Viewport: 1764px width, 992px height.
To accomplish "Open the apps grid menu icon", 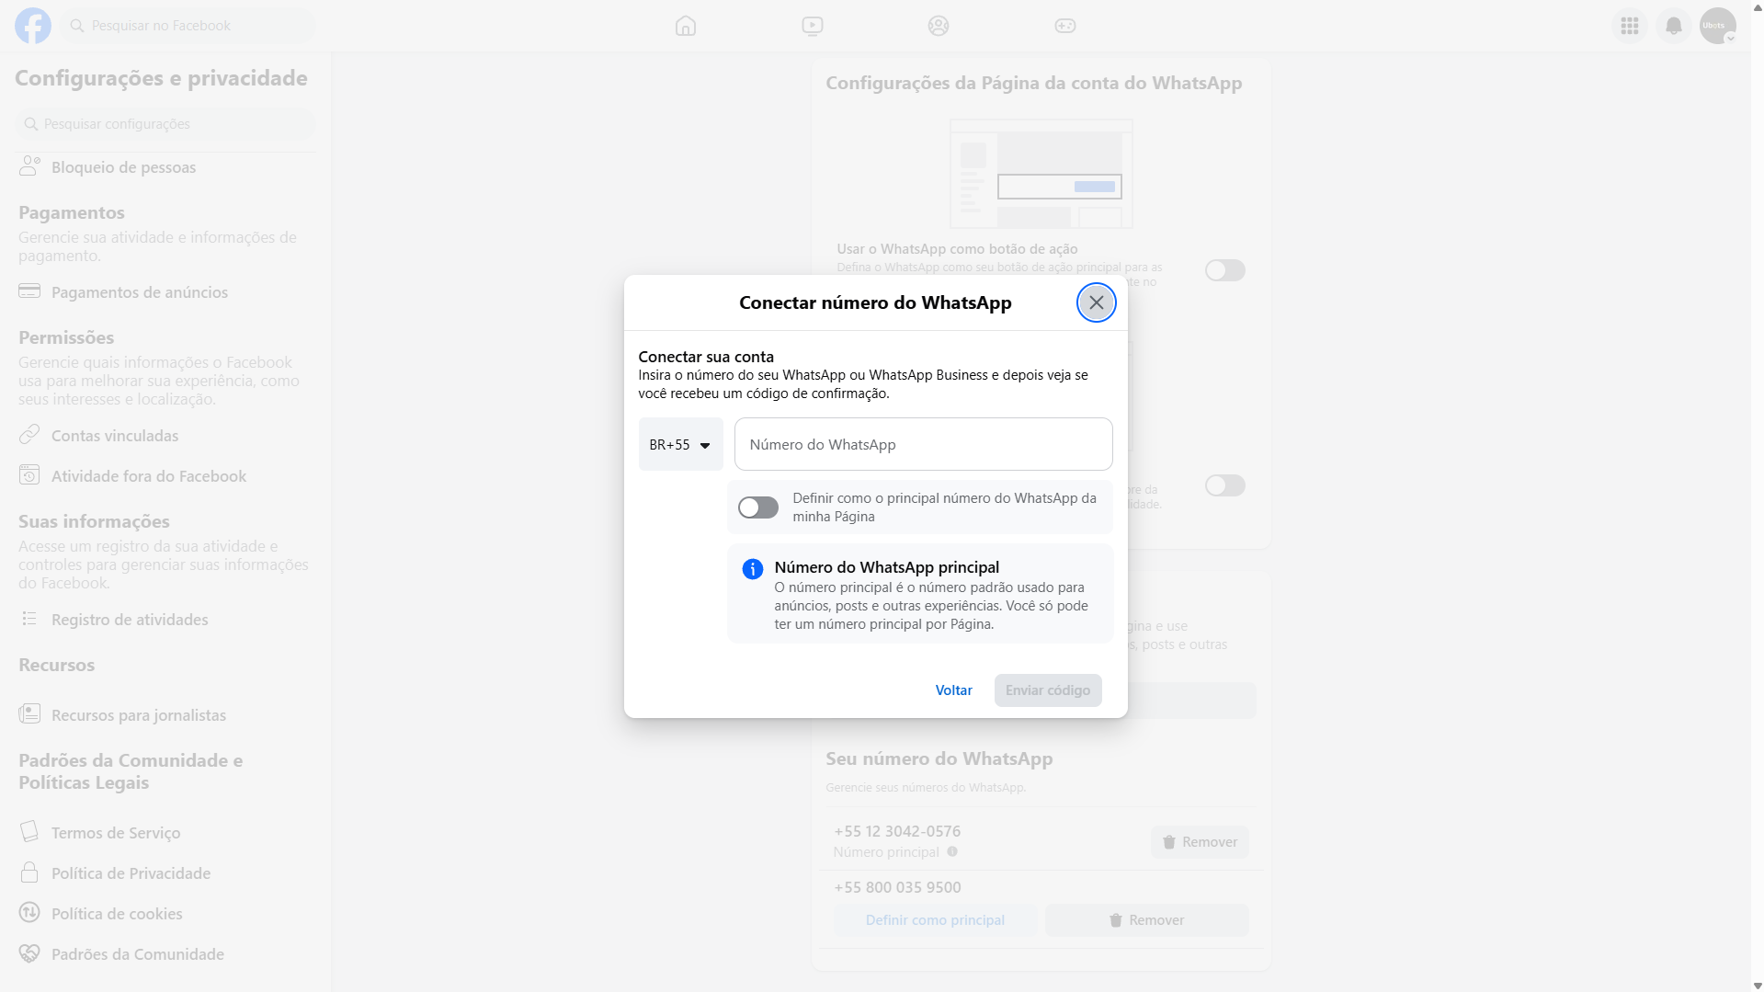I will point(1630,26).
